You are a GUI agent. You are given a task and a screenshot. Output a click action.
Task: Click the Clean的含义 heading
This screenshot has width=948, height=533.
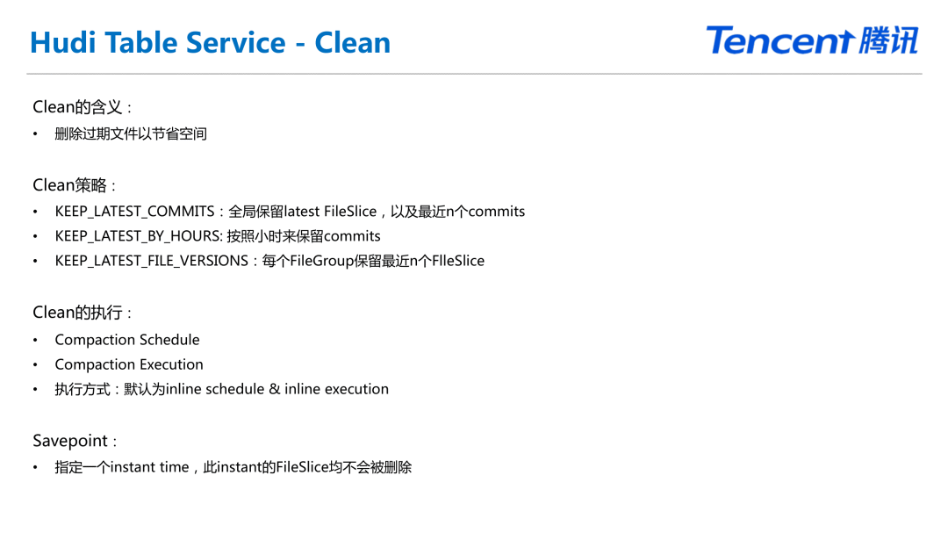click(x=83, y=107)
